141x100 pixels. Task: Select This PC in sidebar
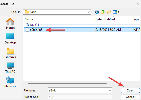(x=10, y=68)
